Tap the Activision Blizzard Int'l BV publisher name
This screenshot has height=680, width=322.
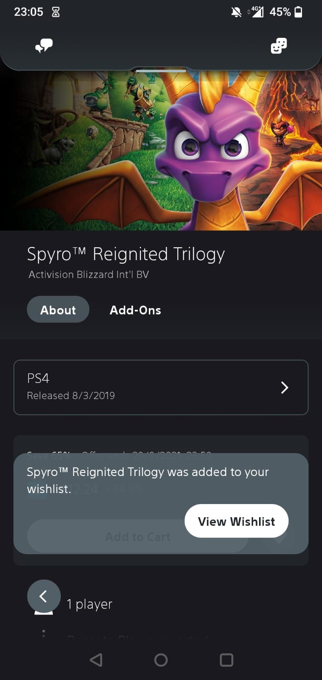(x=88, y=275)
